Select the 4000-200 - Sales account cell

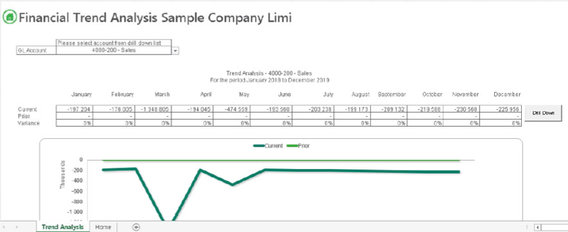click(114, 50)
